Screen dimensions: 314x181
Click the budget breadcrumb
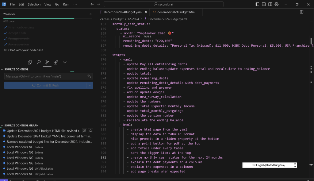tap(118, 19)
